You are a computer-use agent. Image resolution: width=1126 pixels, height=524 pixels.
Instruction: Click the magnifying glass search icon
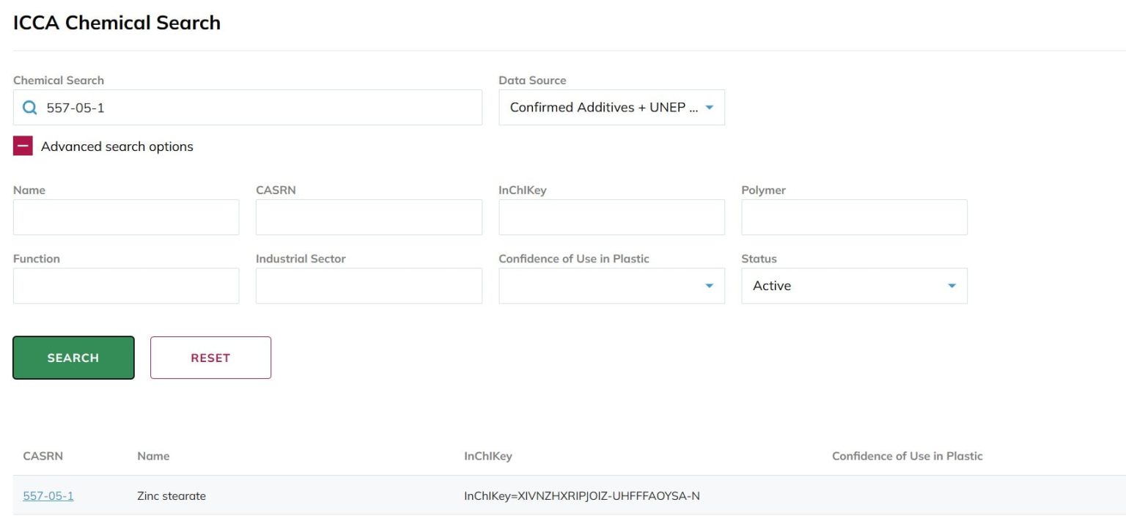coord(29,107)
